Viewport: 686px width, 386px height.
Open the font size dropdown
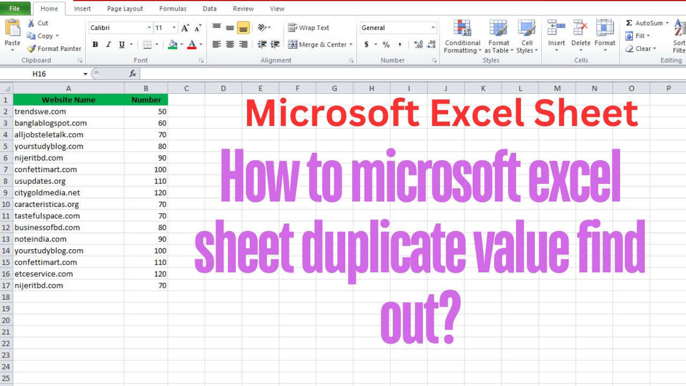(174, 28)
